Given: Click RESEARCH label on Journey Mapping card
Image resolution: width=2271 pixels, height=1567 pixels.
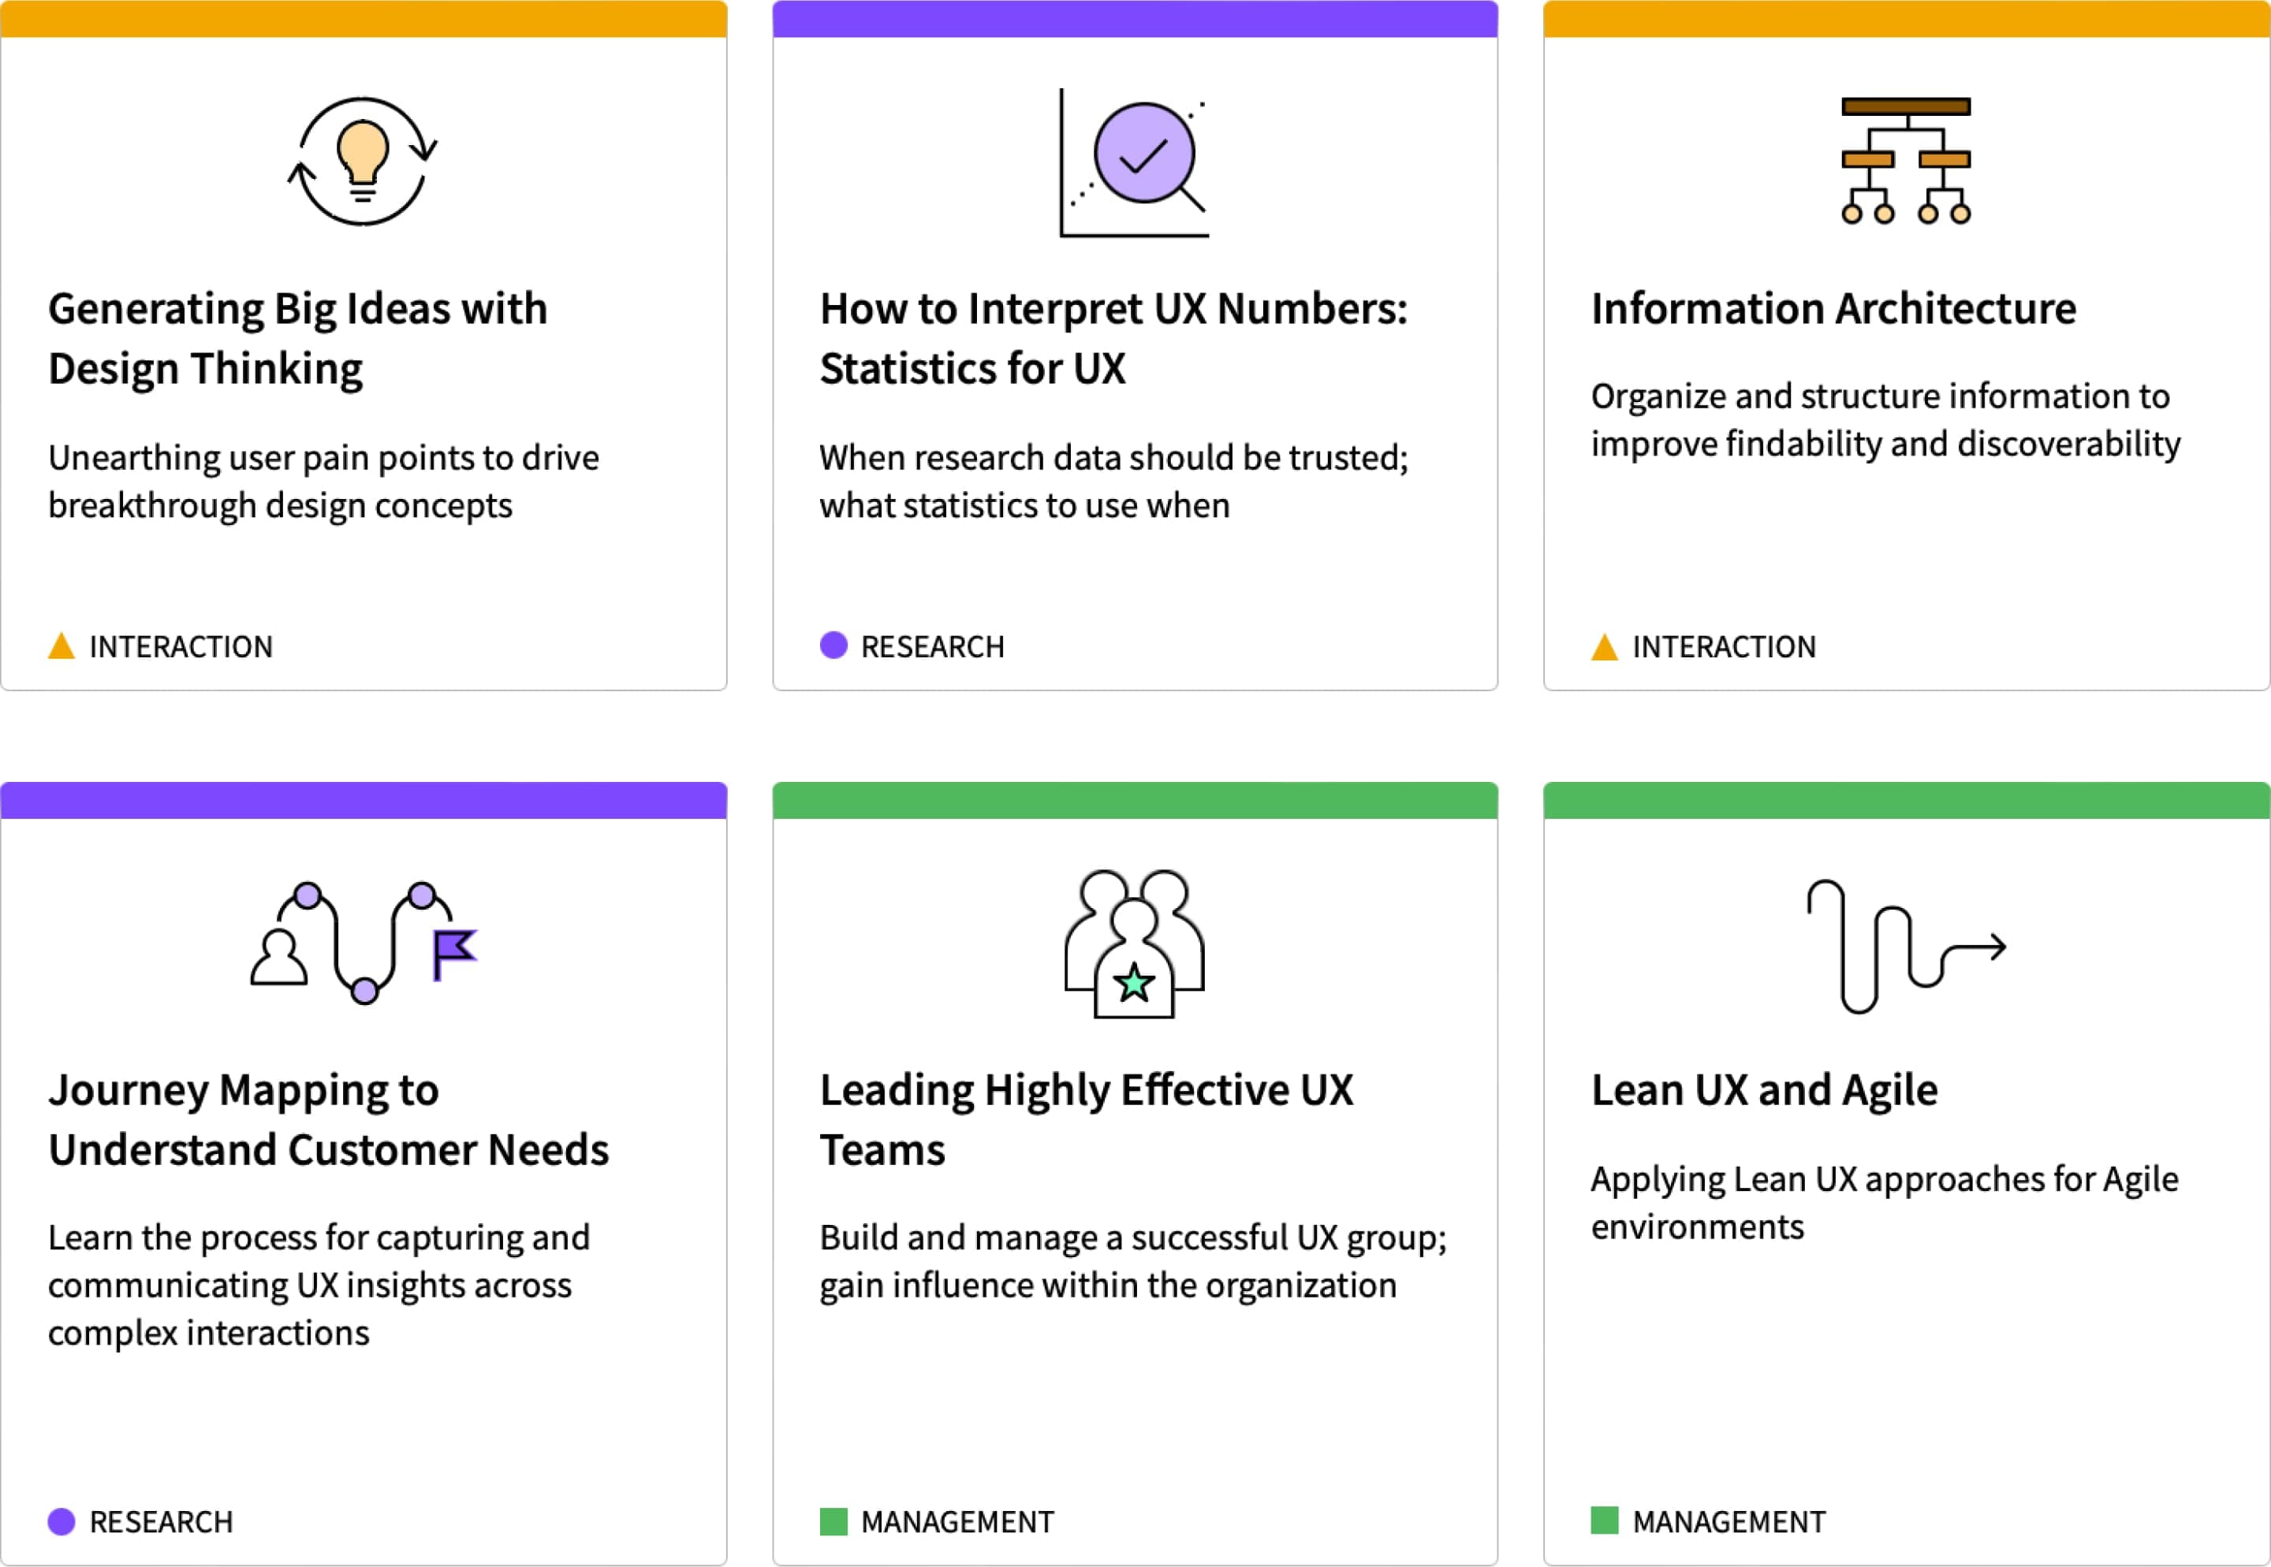Looking at the screenshot, I should 161,1522.
